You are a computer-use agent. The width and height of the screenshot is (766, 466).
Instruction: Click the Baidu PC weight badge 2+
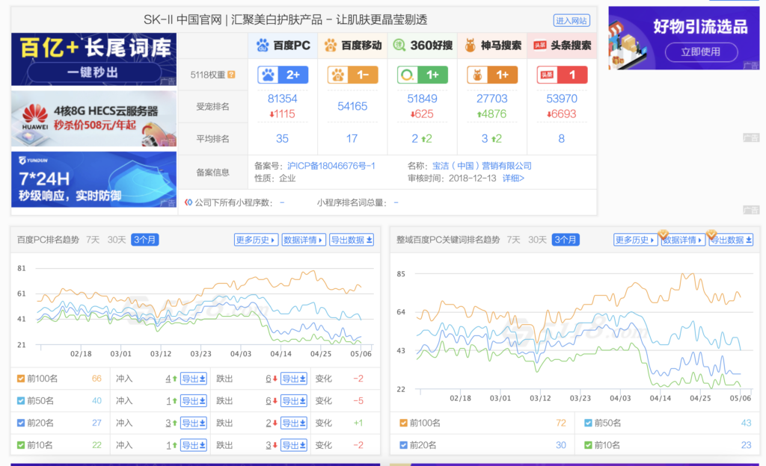pyautogui.click(x=283, y=75)
